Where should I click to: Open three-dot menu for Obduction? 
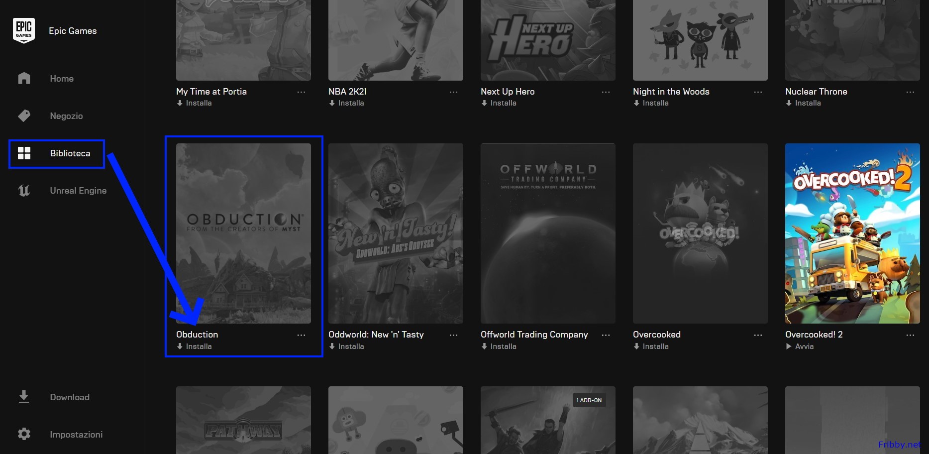coord(301,335)
